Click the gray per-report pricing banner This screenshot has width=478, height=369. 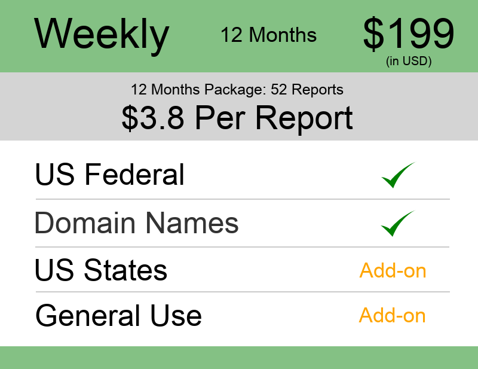coord(239,106)
